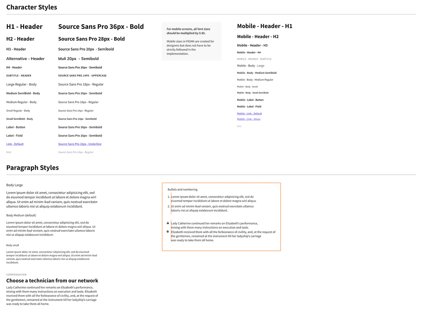The image size is (422, 312).
Task: Click the Body Large label
Action: (14, 185)
